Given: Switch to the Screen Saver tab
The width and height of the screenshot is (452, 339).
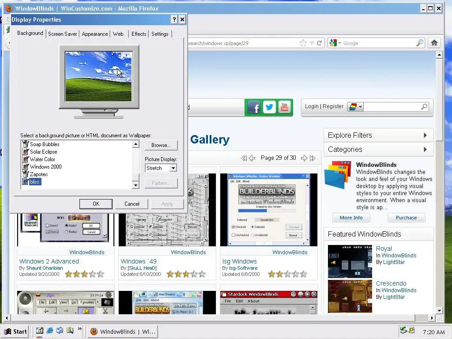Looking at the screenshot, I should point(62,34).
